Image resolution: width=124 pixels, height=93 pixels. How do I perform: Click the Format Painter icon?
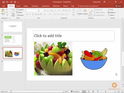point(7,15)
